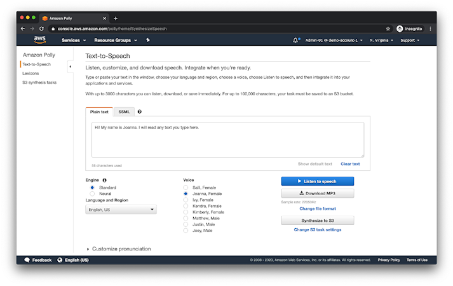Viewport: 453px width, 286px height.
Task: Open the Resource Groups dropdown
Action: (116, 40)
